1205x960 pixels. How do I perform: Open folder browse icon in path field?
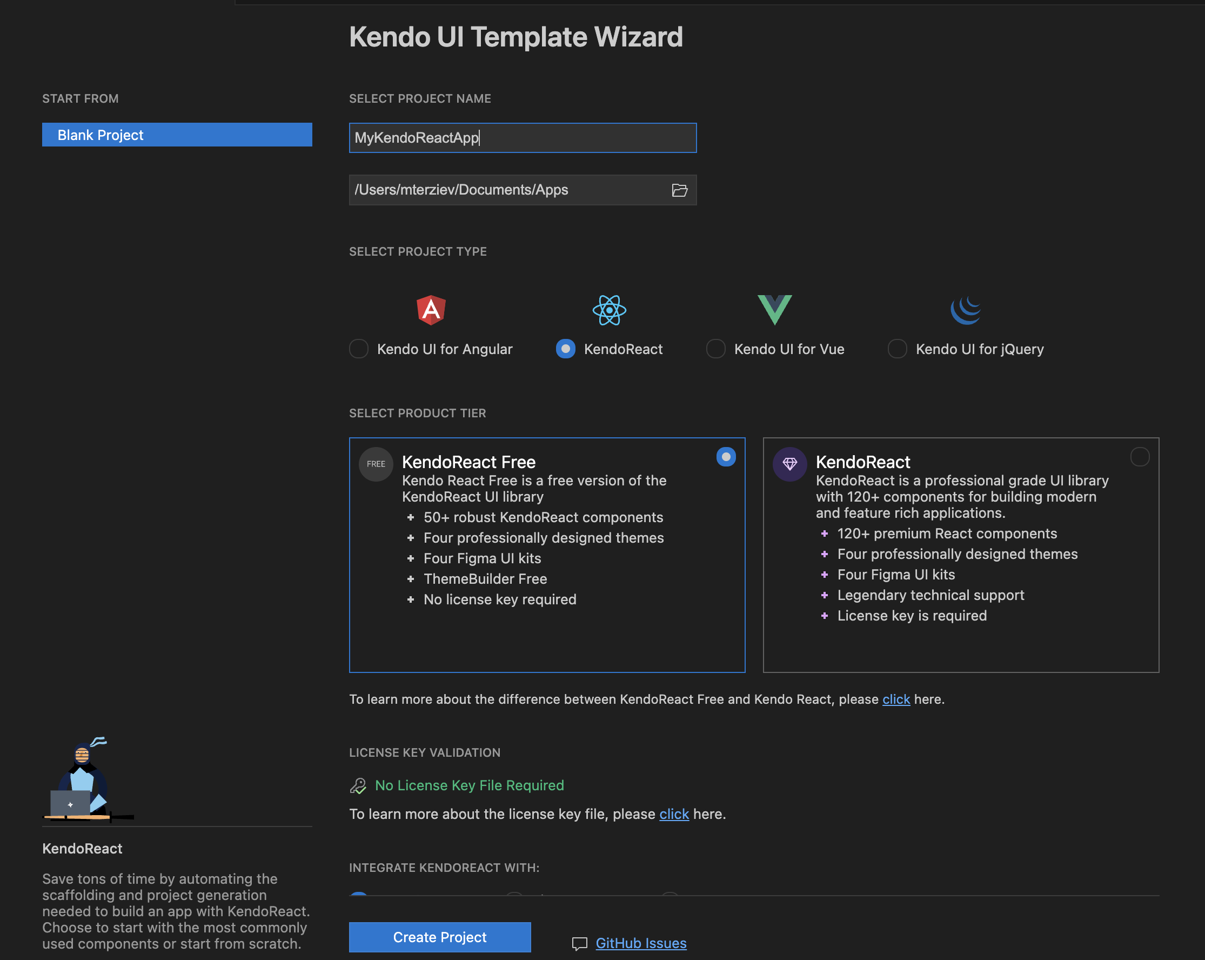tap(679, 190)
